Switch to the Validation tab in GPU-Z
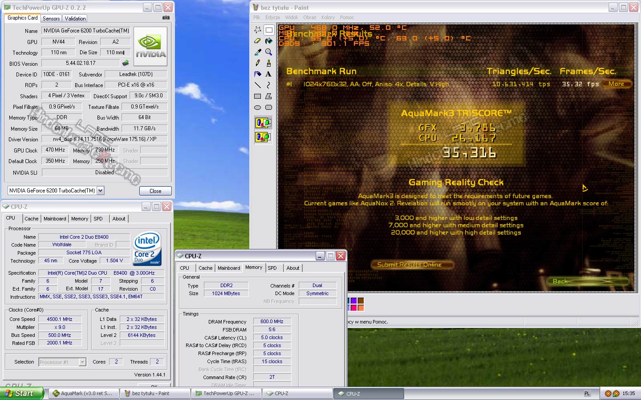 click(75, 18)
